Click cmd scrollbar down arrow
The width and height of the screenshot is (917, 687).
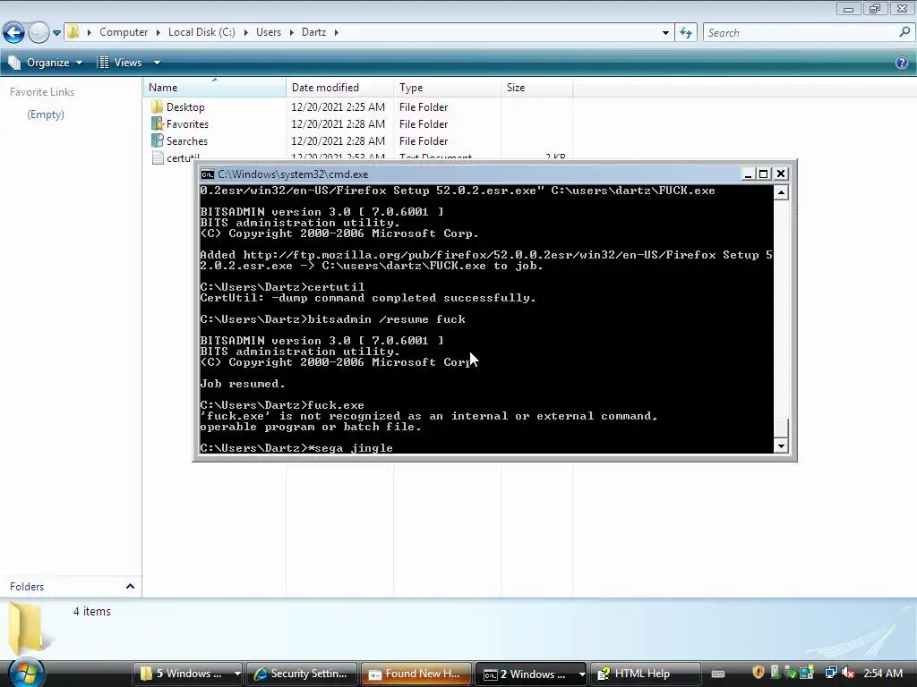pyautogui.click(x=781, y=446)
